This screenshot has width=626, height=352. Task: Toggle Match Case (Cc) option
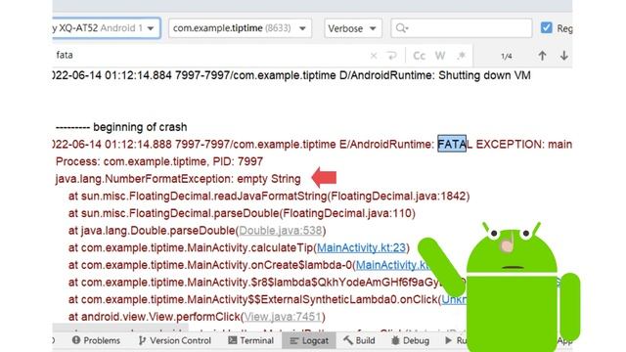[419, 56]
